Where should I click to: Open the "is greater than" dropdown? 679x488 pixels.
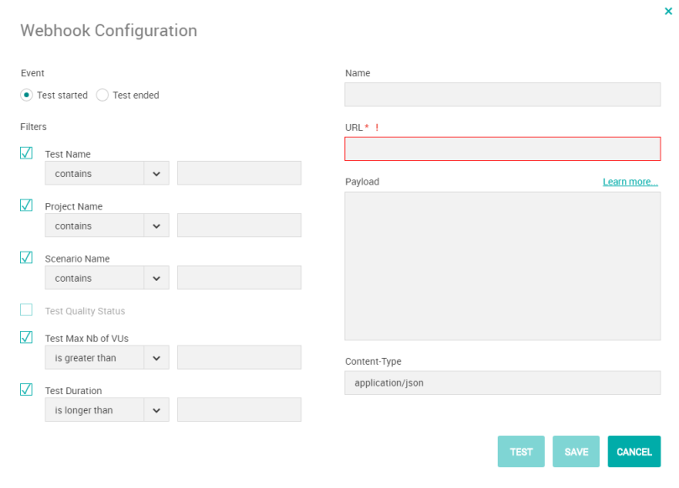coord(107,357)
